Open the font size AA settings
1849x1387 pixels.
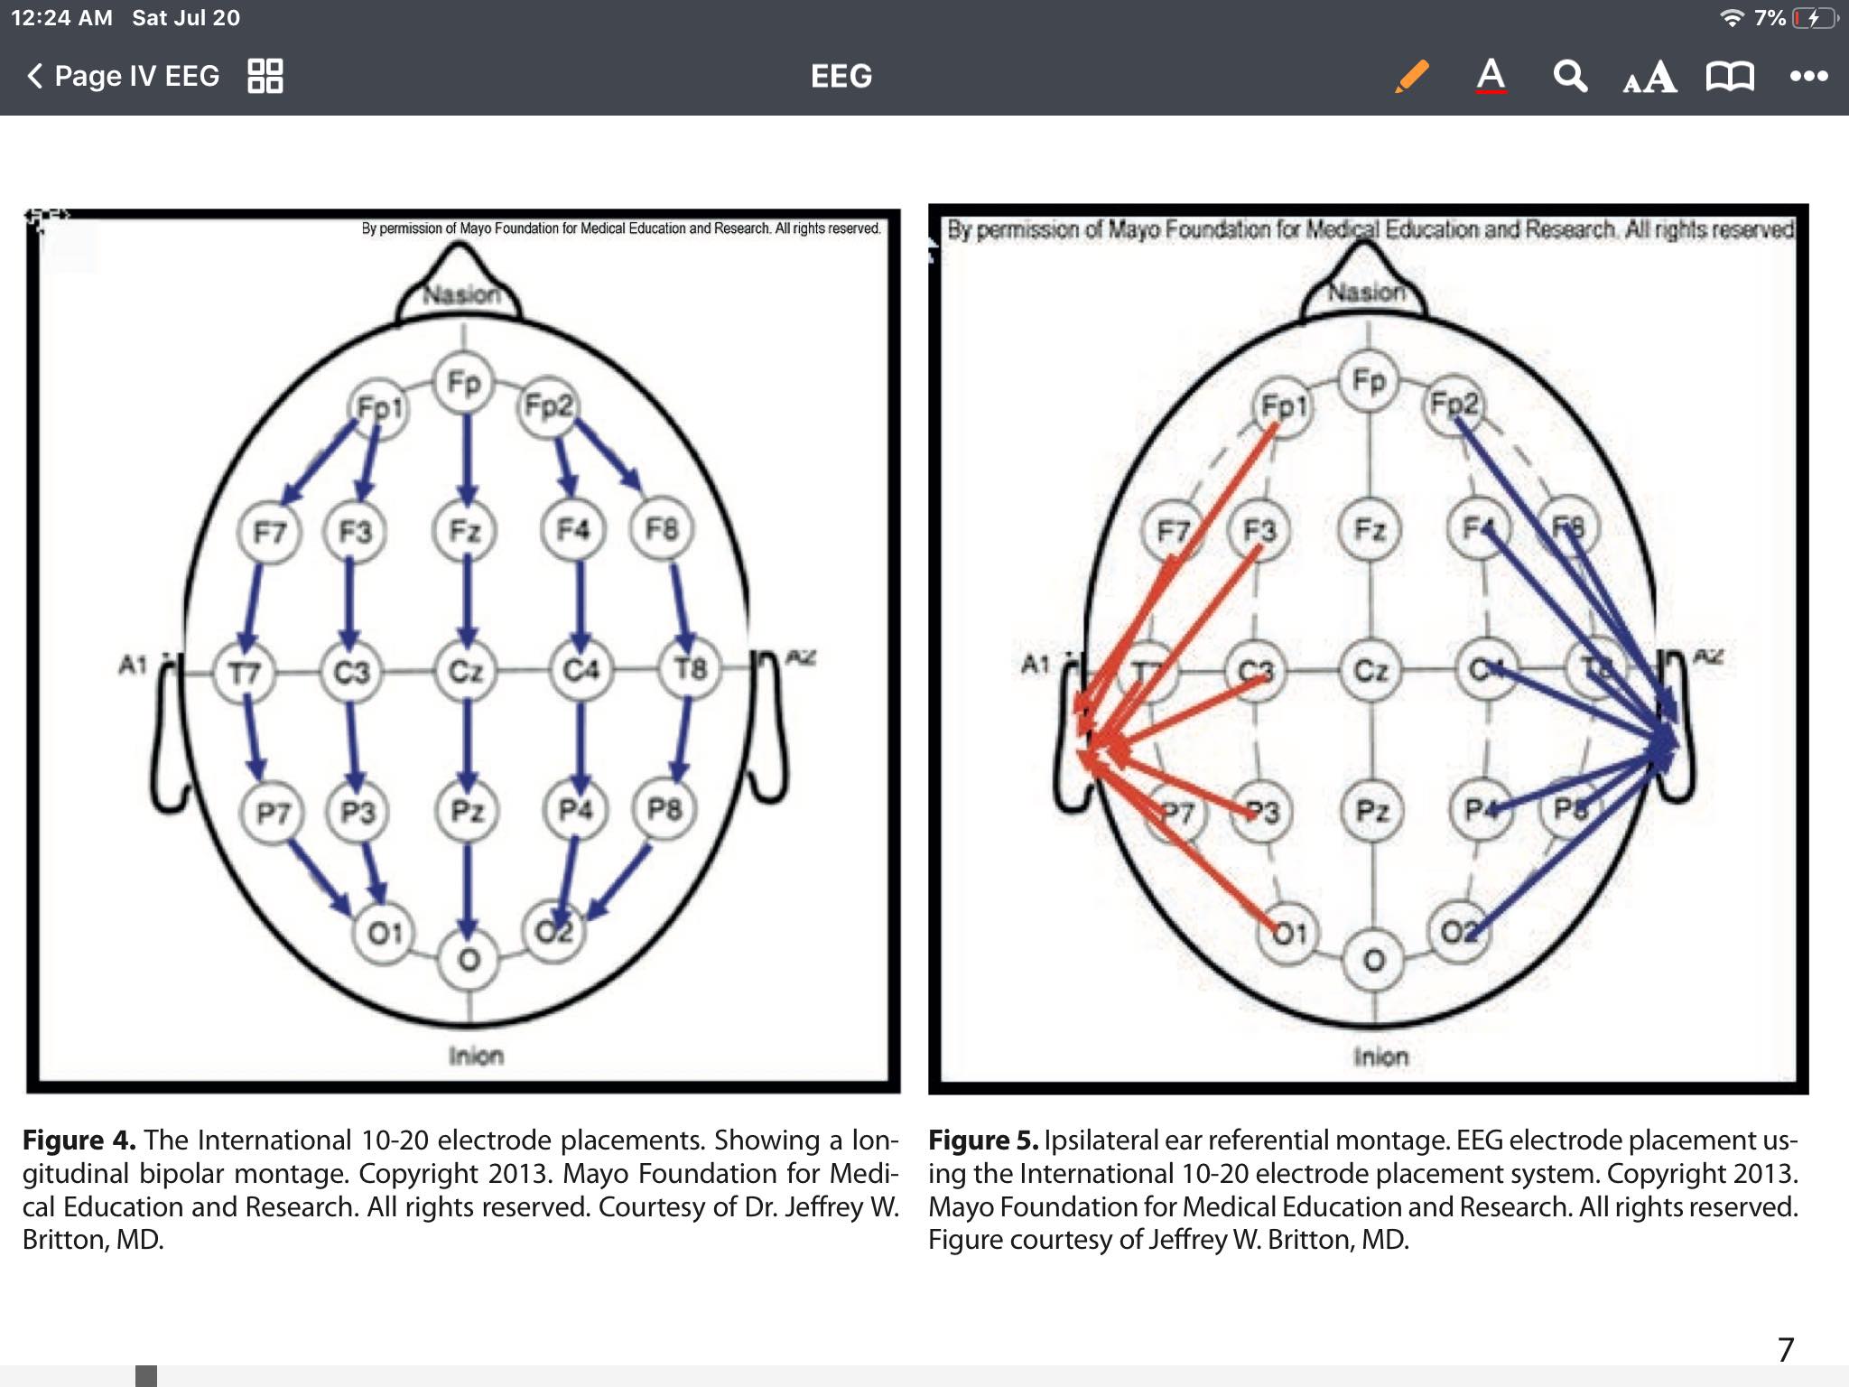coord(1649,77)
